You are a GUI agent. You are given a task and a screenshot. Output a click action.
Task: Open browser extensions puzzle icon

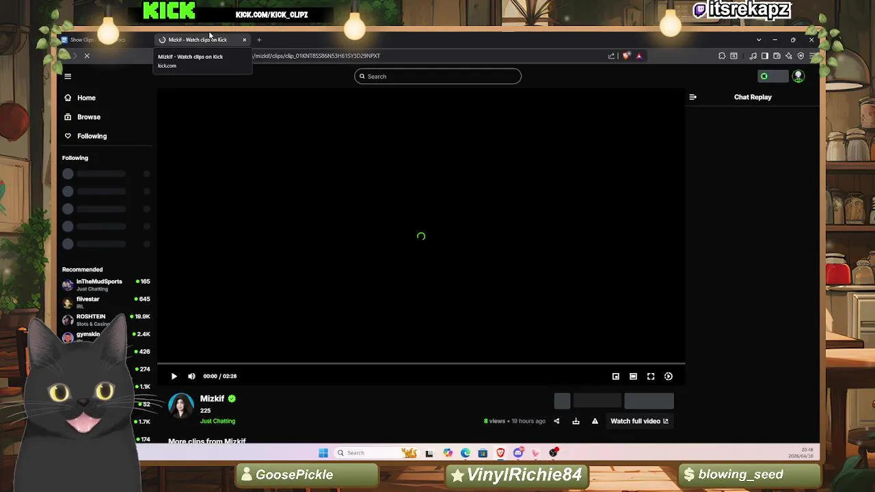[x=722, y=56]
